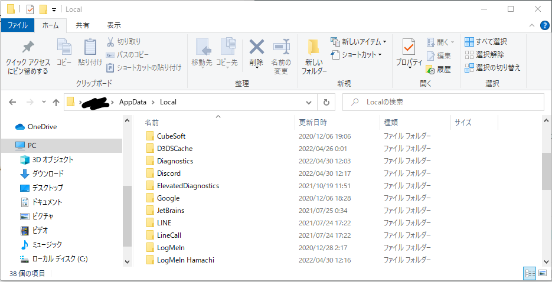The height and width of the screenshot is (282, 552).
Task: Collapse the ribbon with chevron
Action: click(531, 26)
